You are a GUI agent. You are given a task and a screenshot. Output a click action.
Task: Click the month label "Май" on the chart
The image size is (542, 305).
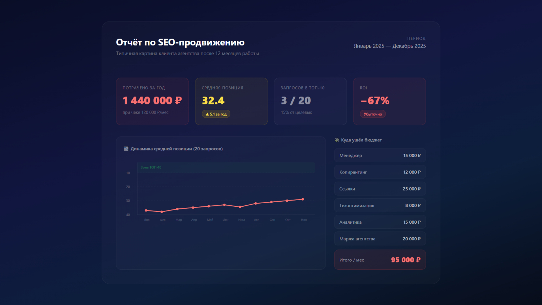click(x=210, y=220)
